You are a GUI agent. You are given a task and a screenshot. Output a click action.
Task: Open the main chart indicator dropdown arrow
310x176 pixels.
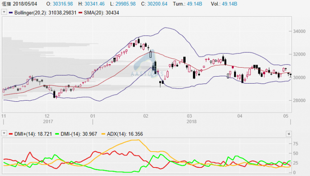tap(4, 12)
